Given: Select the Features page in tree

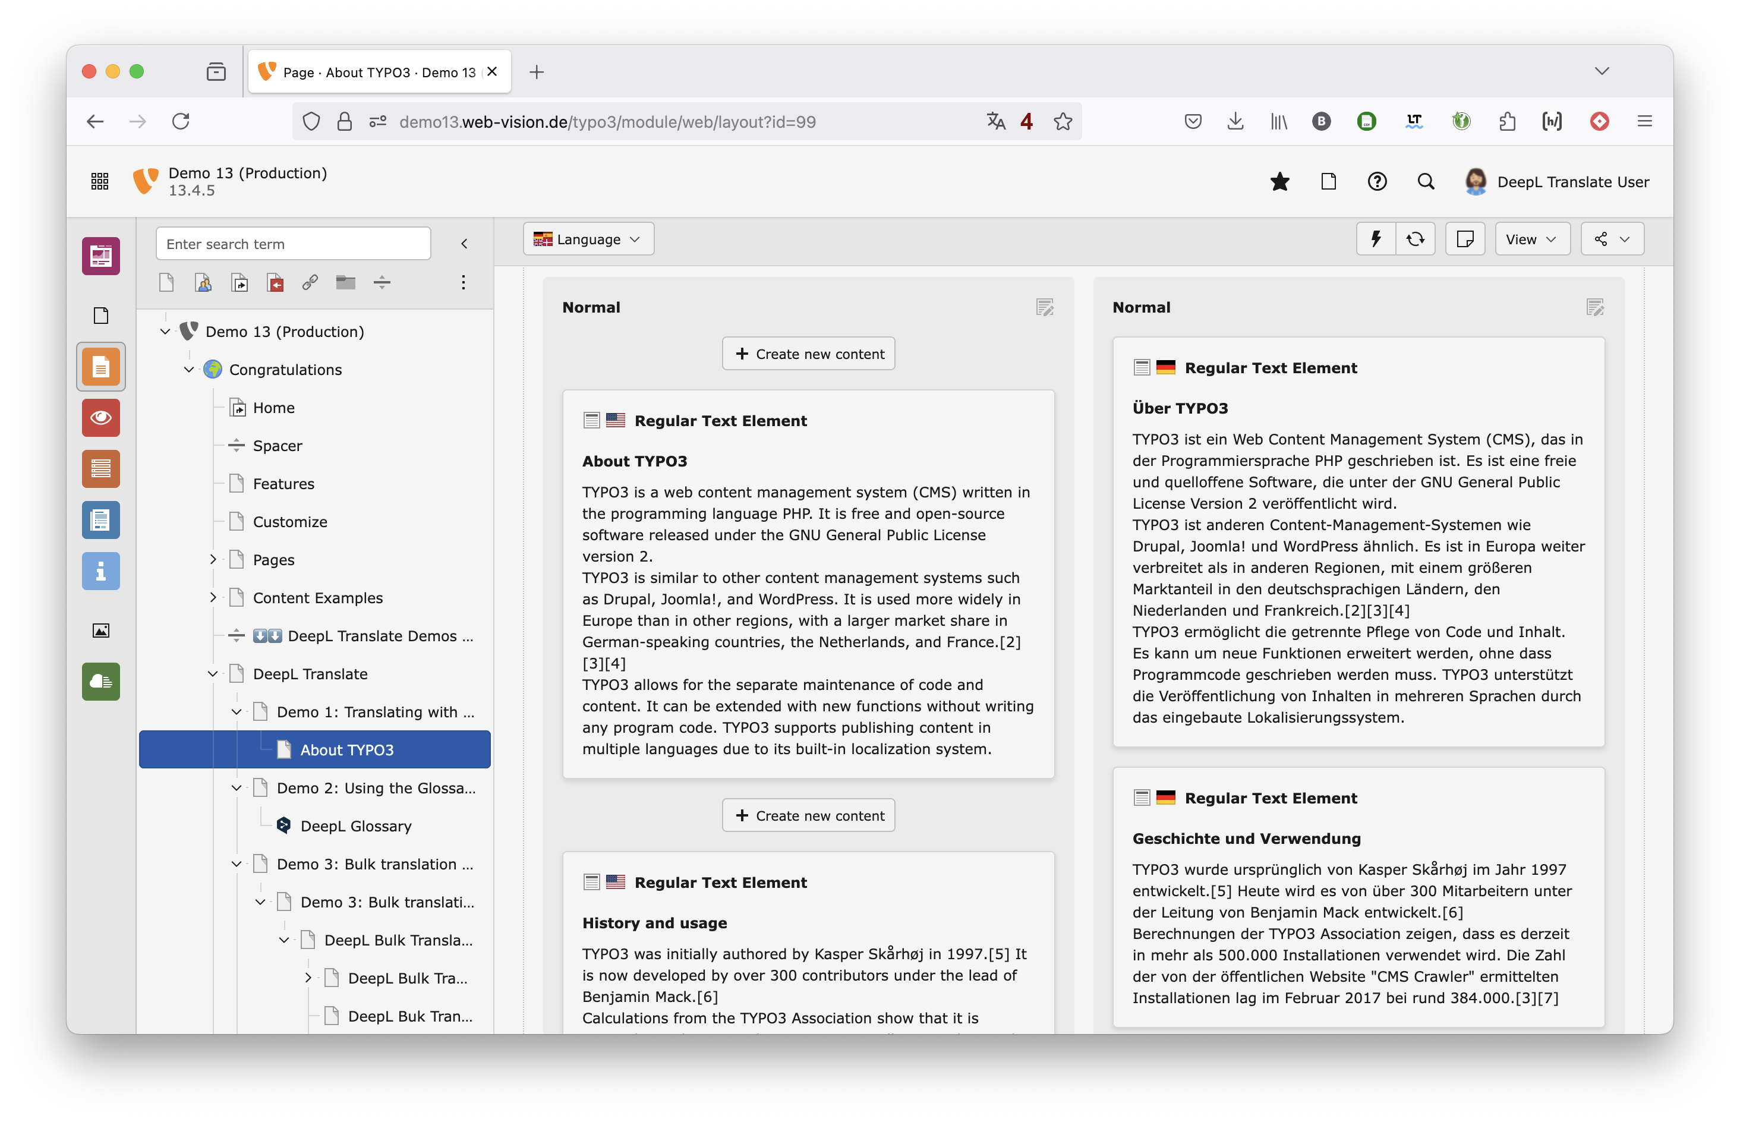Looking at the screenshot, I should tap(283, 484).
